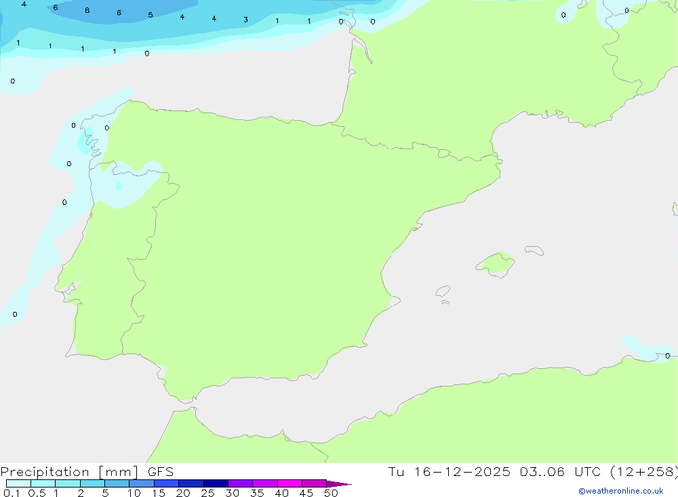678x497 pixels.
Task: Click the 'Precipitation [mm]' title text
Action: (69, 472)
